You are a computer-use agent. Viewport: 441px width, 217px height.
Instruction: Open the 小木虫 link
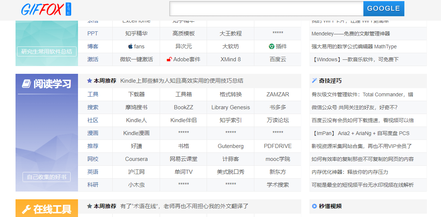pos(136,185)
